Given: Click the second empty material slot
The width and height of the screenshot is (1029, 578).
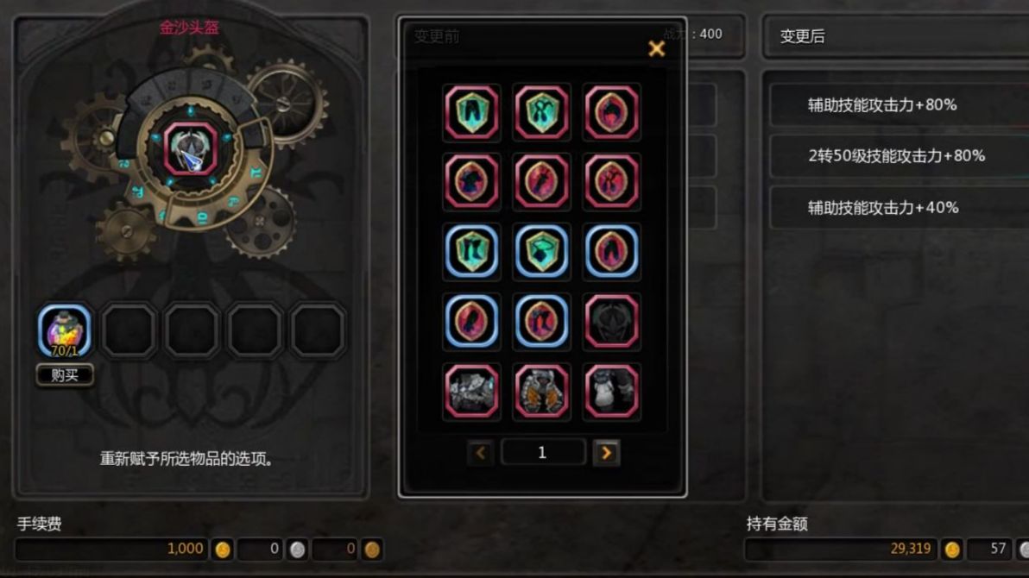Looking at the screenshot, I should [192, 330].
